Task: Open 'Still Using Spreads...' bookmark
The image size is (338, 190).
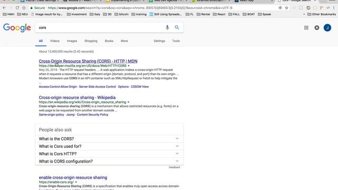Action: click(x=165, y=14)
